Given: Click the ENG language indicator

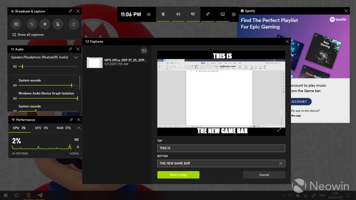Looking at the screenshot, I should (322, 195).
